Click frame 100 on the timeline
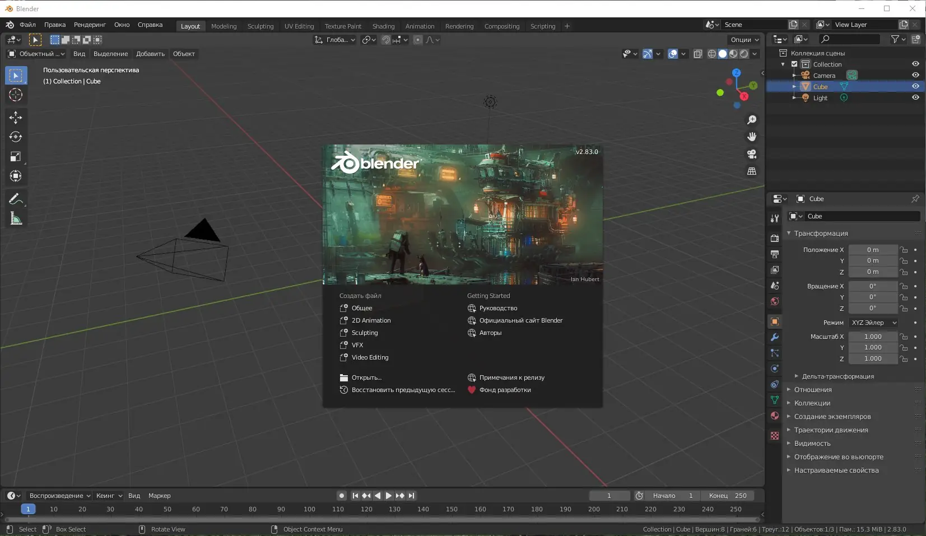Viewport: 926px width, 536px height. coord(309,509)
